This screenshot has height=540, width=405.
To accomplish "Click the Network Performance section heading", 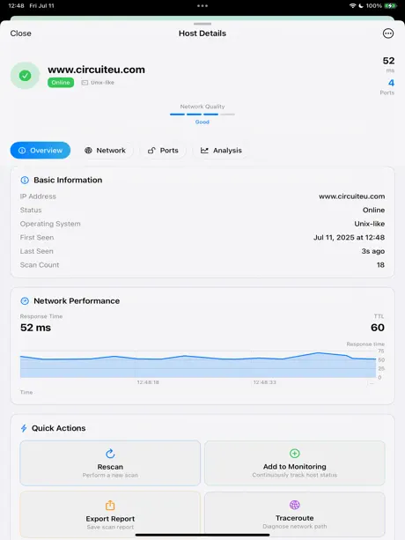I will (x=77, y=301).
